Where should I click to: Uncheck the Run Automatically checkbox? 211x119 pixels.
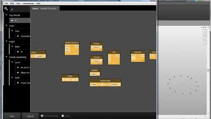point(42,116)
